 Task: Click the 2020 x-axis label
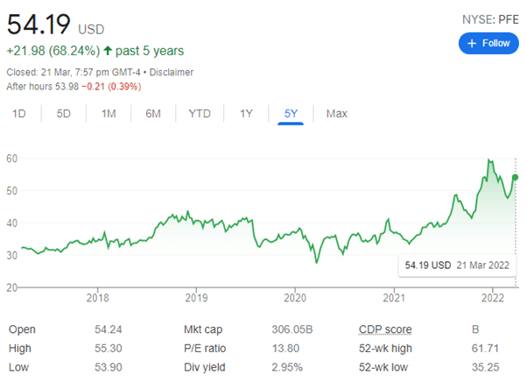coord(295,298)
